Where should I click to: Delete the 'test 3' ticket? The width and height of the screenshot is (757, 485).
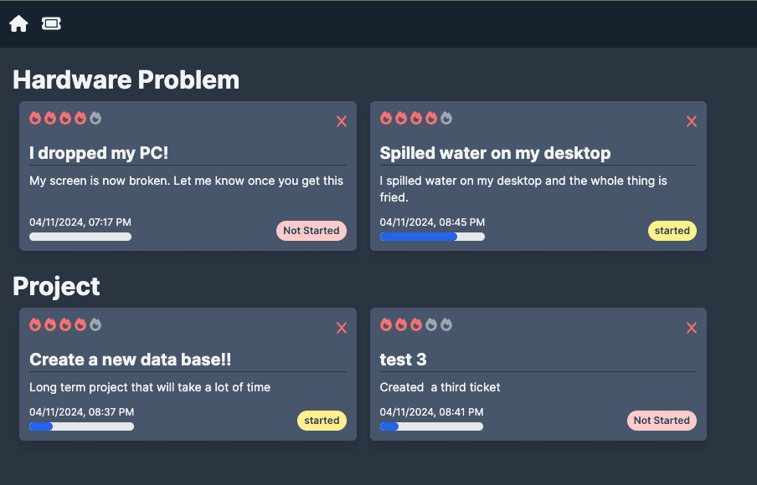[x=692, y=328]
